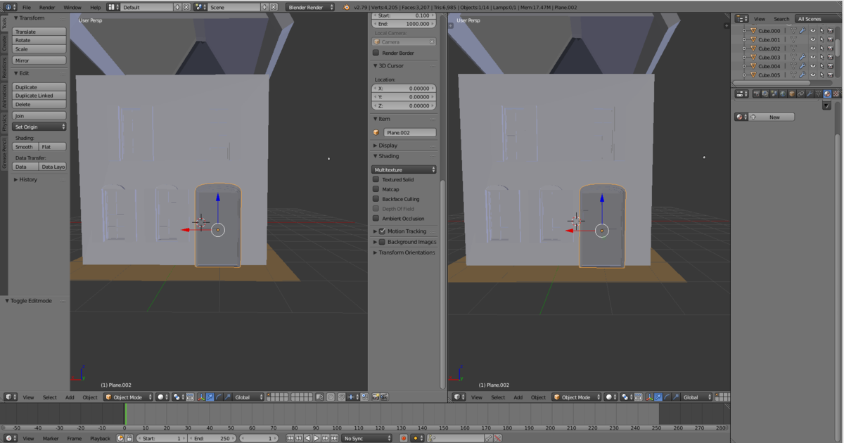Click the Join button
Viewport: 844px width, 443px height.
(x=40, y=115)
